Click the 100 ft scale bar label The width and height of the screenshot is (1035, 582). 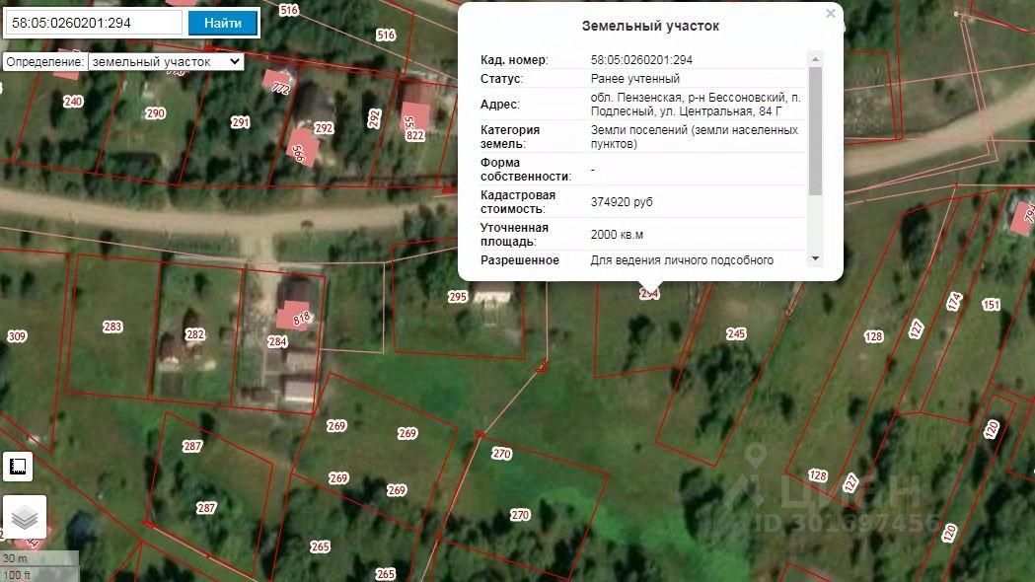pos(17,575)
